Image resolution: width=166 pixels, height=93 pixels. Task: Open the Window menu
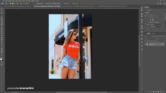(x=33, y=1)
